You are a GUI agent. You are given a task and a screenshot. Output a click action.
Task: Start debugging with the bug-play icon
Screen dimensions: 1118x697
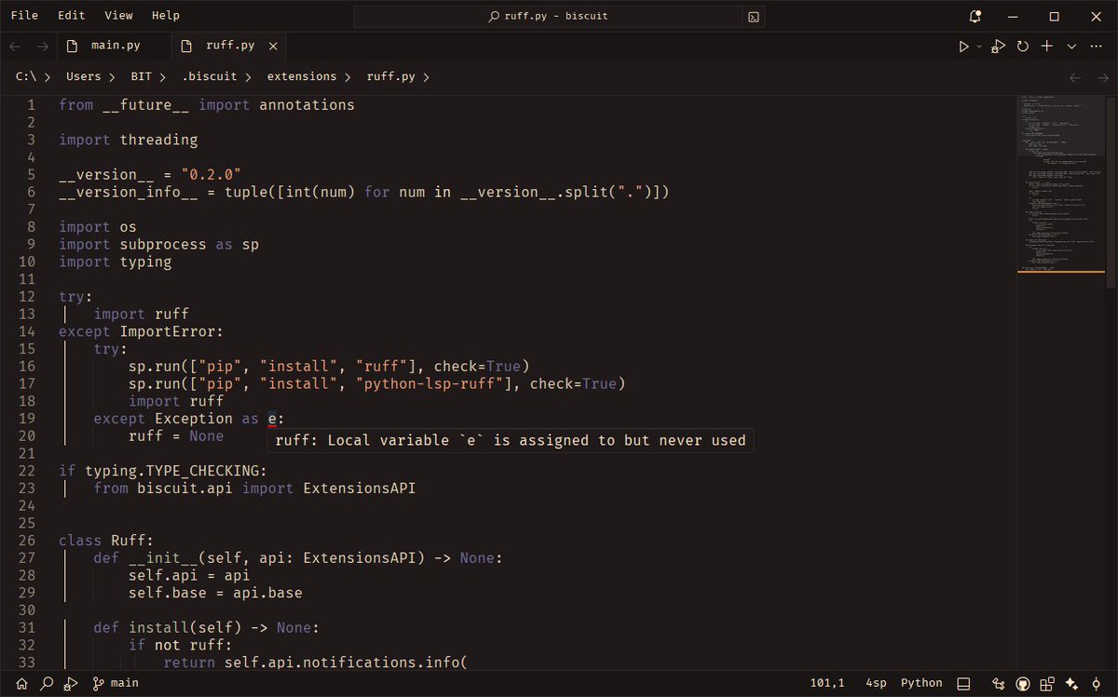coord(998,46)
